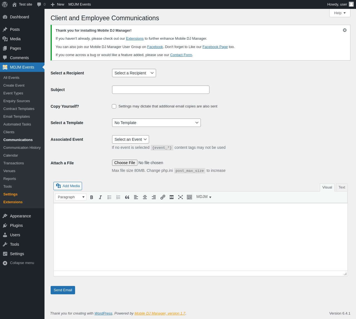Toggle the toolbar keyboard icon
The height and width of the screenshot is (319, 356).
(189, 197)
